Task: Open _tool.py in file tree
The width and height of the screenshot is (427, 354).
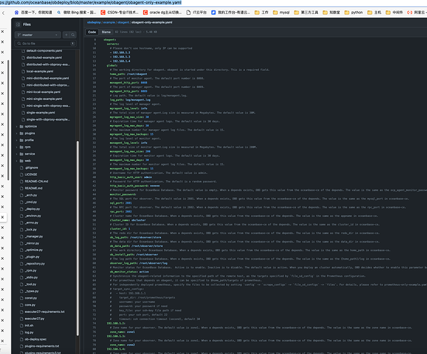Action: point(30,284)
